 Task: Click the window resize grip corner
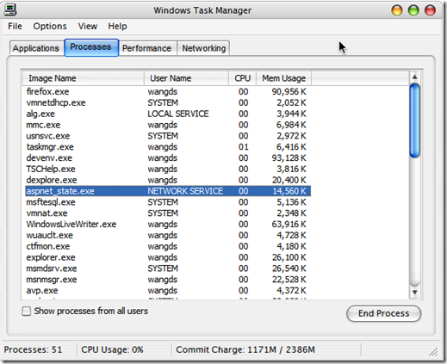(433, 352)
